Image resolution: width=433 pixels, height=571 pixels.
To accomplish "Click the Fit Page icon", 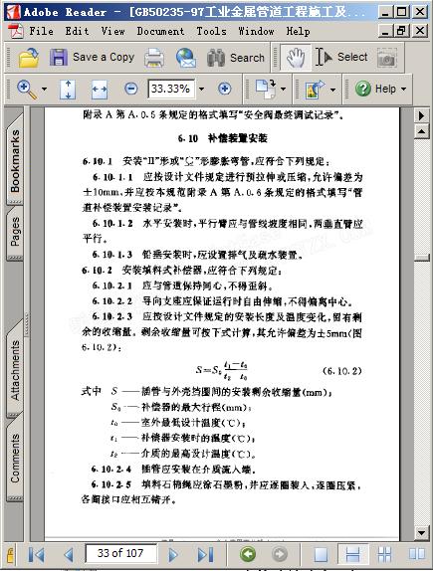I will (68, 90).
